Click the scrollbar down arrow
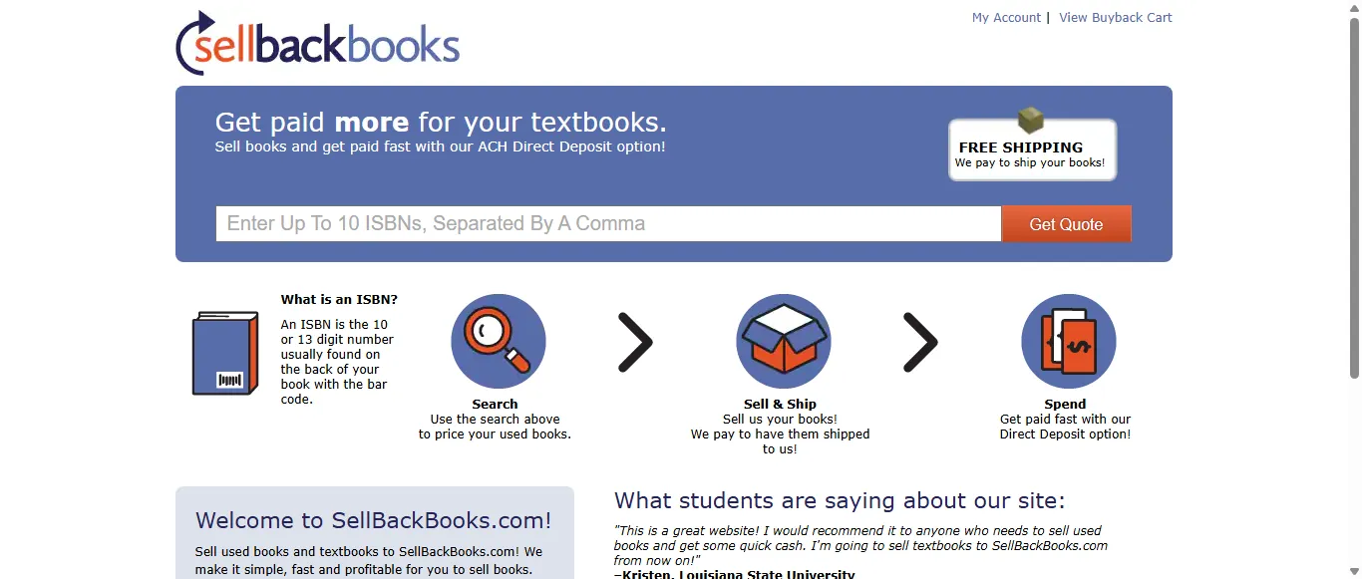 1354,570
